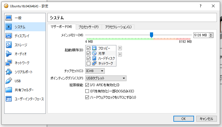Open the ポインティングデバイス USBタブレット dropdown

coord(106,78)
